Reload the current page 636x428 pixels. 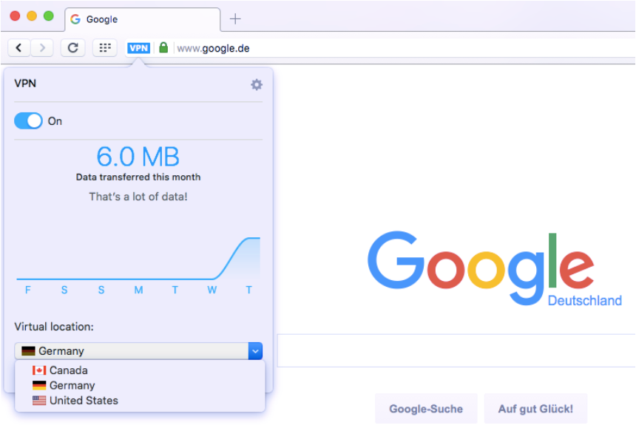(x=73, y=48)
